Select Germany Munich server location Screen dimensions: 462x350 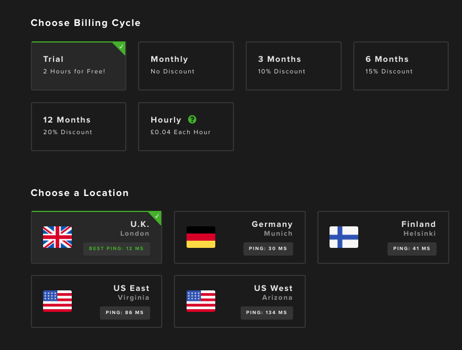[240, 237]
